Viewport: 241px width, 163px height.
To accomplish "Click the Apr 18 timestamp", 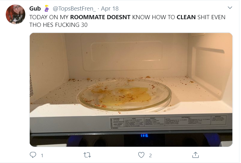I will pyautogui.click(x=110, y=9).
